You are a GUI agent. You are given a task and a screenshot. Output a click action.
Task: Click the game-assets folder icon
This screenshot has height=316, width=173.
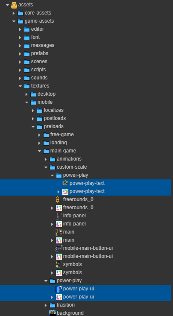point(21,21)
